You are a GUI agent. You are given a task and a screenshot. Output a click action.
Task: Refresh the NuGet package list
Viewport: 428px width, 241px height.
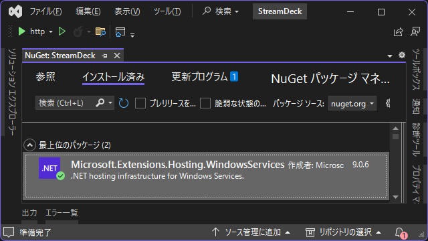coord(123,103)
